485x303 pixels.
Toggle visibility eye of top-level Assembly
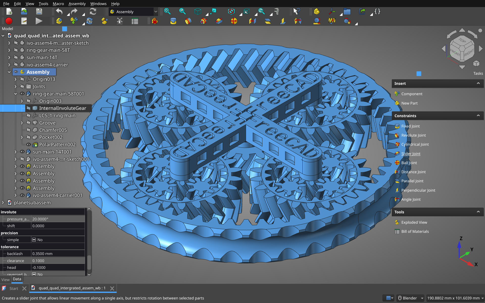click(16, 72)
